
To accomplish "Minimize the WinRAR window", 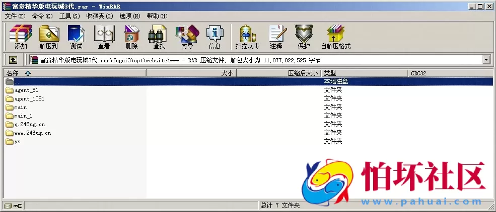I will pos(472,7).
